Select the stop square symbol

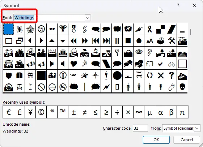coord(128,41)
